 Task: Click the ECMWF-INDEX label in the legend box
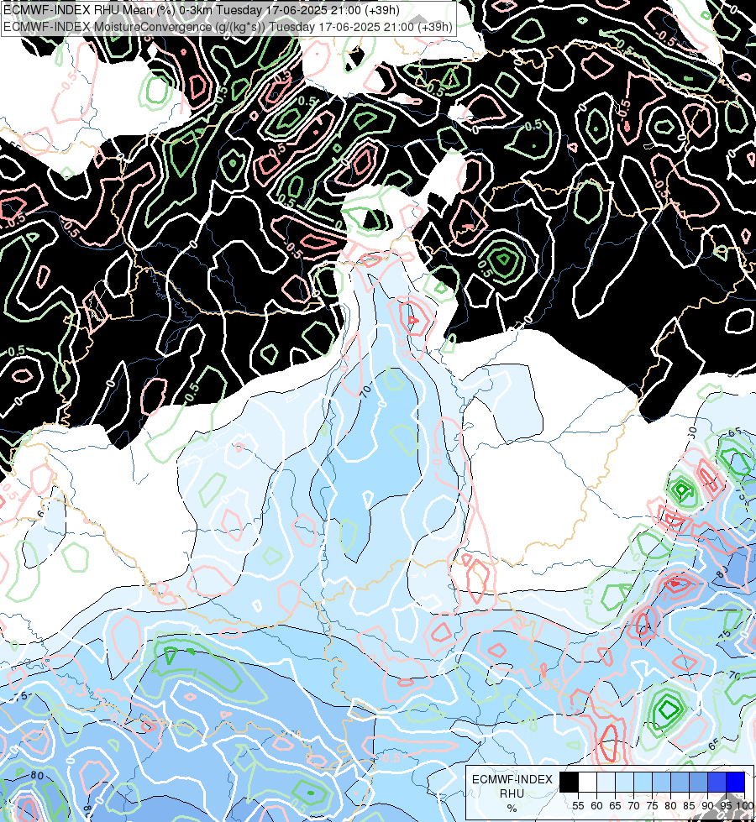[x=512, y=779]
